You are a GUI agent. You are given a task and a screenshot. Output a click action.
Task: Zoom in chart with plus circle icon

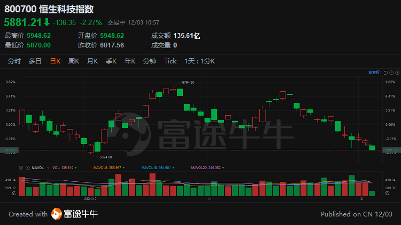click(397, 73)
